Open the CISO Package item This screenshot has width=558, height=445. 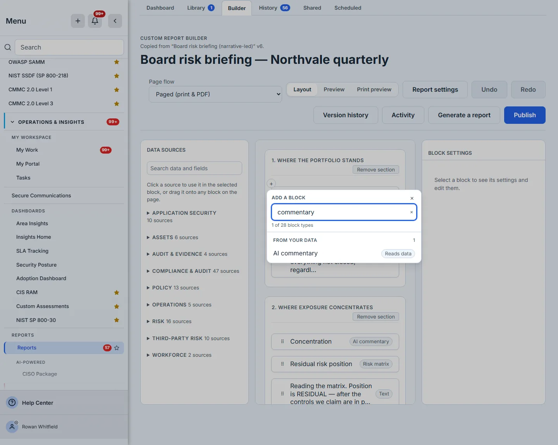(40, 374)
